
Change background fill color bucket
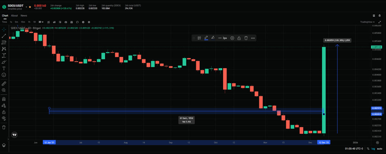[213, 38]
